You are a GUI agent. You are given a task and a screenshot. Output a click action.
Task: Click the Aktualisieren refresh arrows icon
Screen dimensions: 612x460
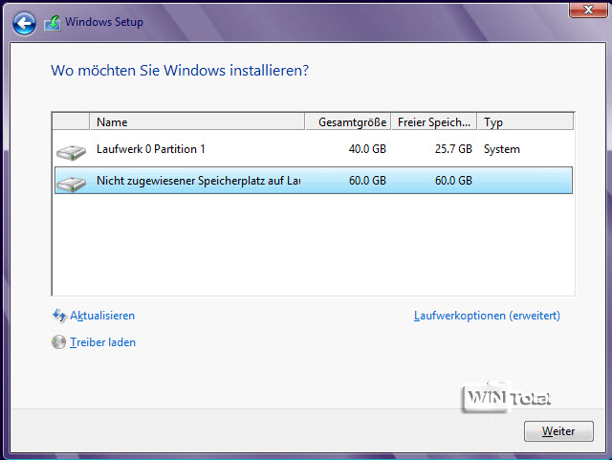click(59, 316)
